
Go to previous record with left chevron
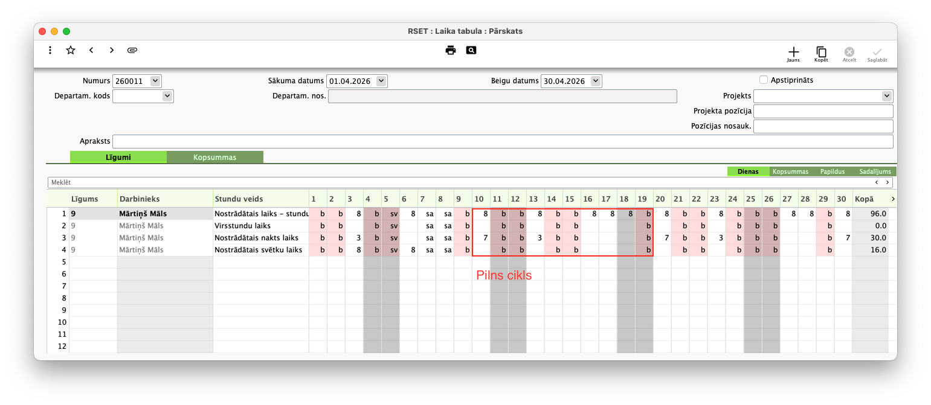(91, 50)
